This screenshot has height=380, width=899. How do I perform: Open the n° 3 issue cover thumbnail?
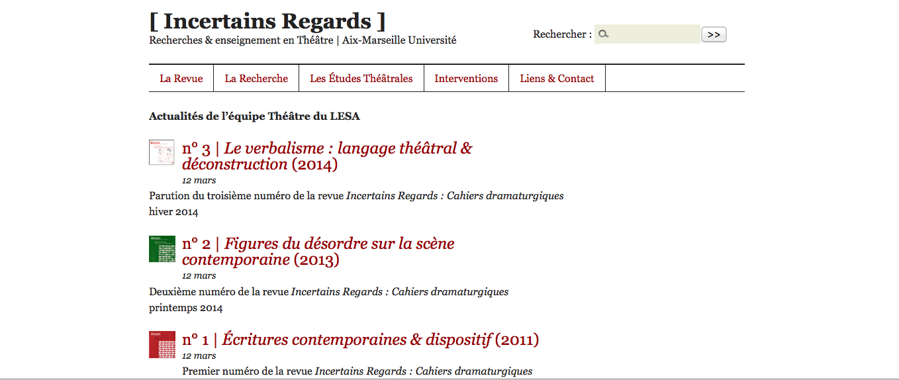(162, 152)
